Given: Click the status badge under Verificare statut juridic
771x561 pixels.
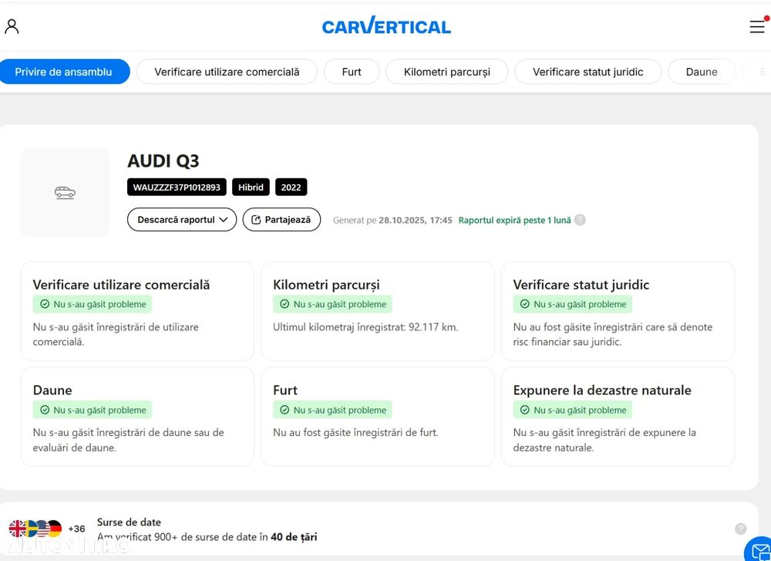Looking at the screenshot, I should point(572,304).
